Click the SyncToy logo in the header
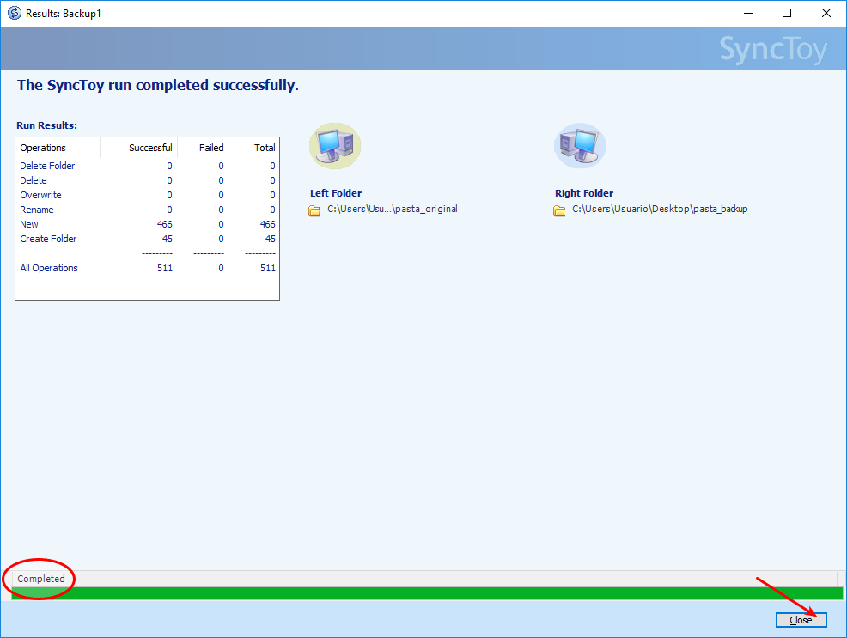Viewport: 847px width, 638px height. tap(773, 49)
